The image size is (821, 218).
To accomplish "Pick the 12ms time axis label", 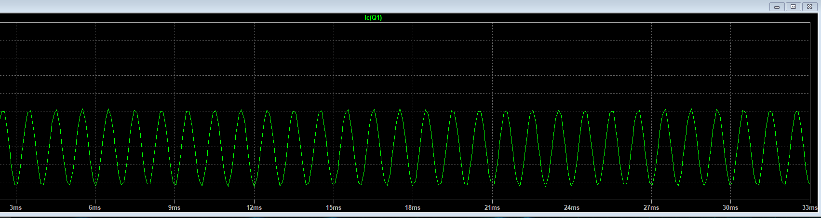I will (254, 208).
